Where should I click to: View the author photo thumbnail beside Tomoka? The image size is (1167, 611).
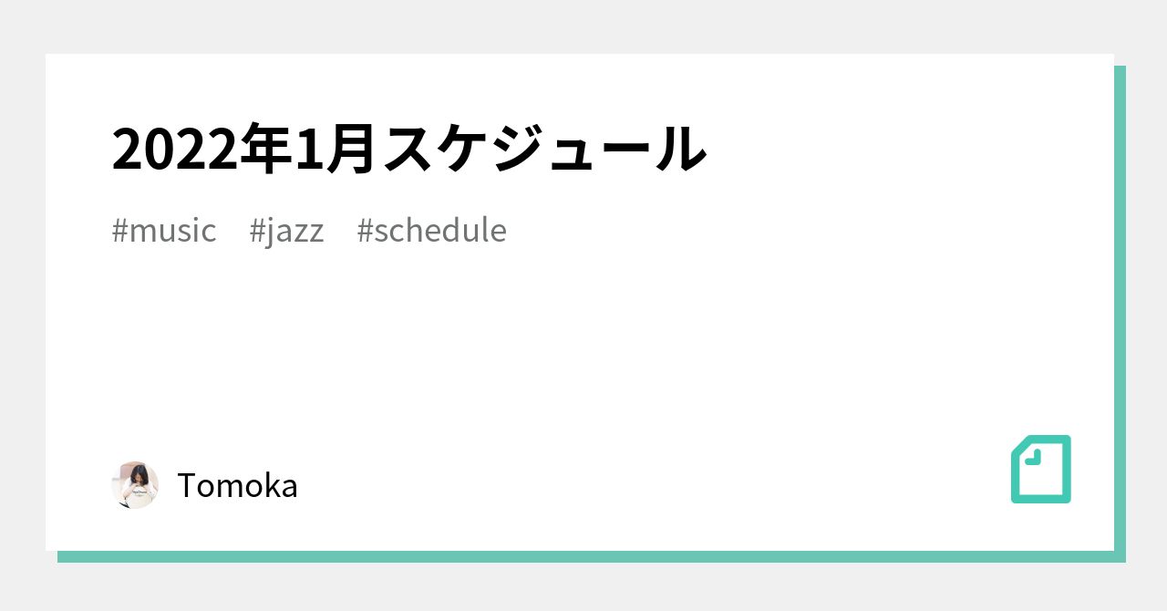[x=135, y=485]
